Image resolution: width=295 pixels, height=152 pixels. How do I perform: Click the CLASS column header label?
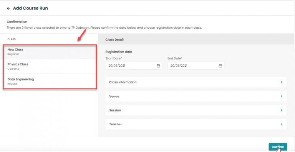[12, 39]
